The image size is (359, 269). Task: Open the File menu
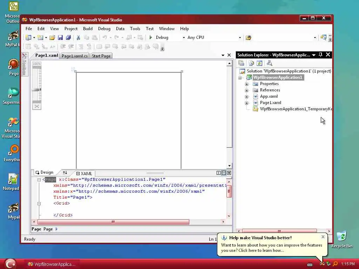coord(29,29)
